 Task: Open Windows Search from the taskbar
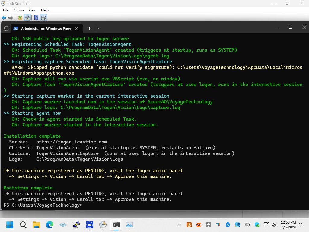click(x=23, y=225)
